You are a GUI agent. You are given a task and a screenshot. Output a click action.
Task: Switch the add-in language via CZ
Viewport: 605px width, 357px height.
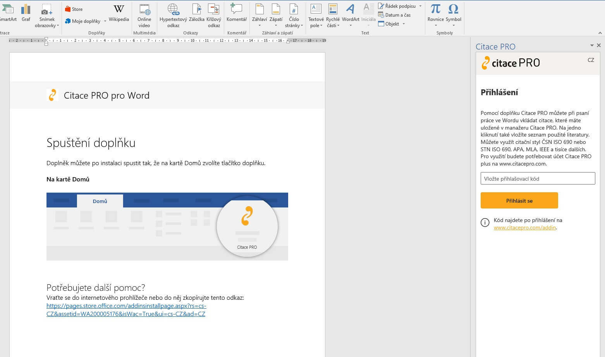pos(591,60)
